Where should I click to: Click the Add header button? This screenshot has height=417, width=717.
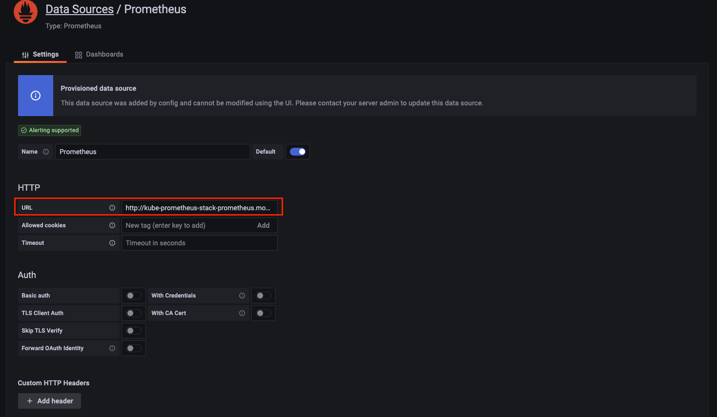[49, 401]
